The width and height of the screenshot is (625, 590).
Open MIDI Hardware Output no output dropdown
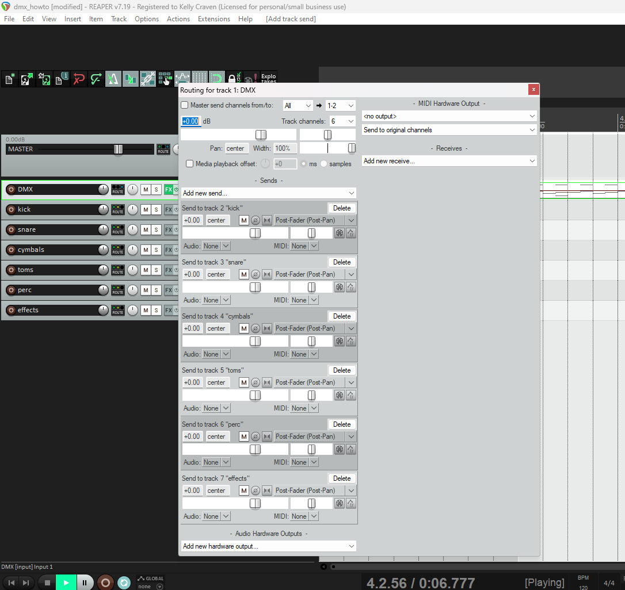[449, 116]
